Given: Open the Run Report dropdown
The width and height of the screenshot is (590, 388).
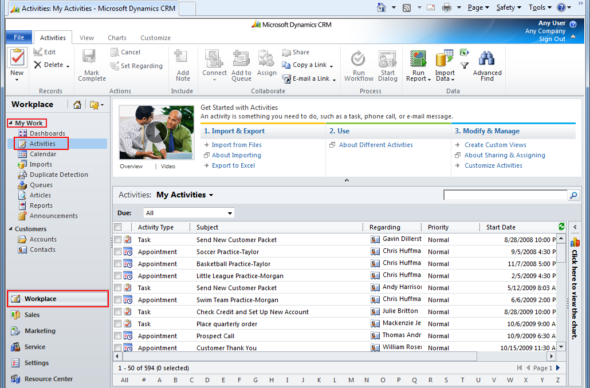Looking at the screenshot, I should (429, 80).
